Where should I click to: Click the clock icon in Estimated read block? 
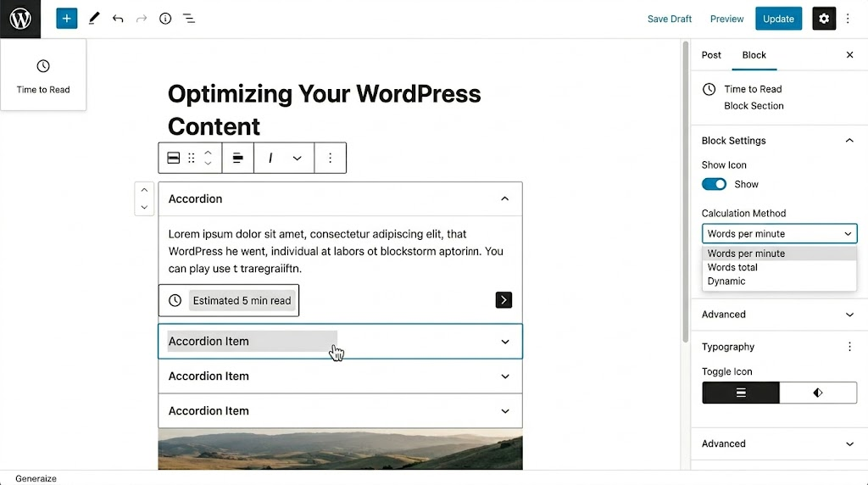(x=175, y=300)
